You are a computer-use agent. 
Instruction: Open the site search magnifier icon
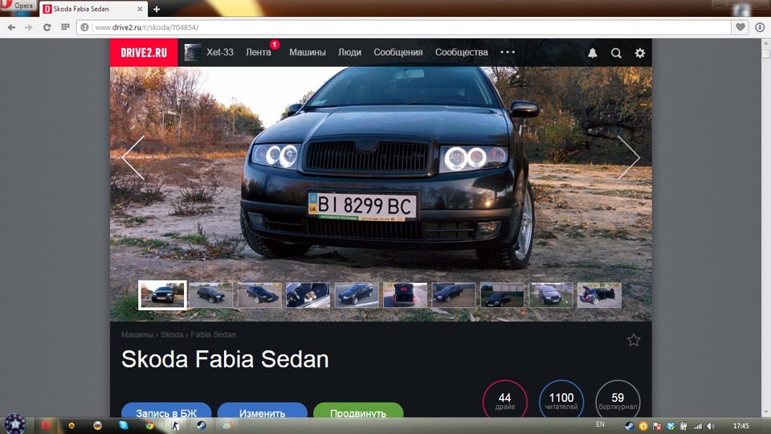pyautogui.click(x=616, y=53)
